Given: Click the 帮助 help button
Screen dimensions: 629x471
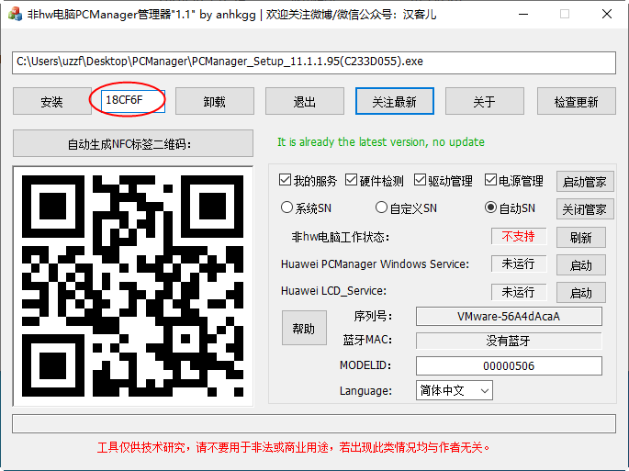Looking at the screenshot, I should pyautogui.click(x=303, y=328).
